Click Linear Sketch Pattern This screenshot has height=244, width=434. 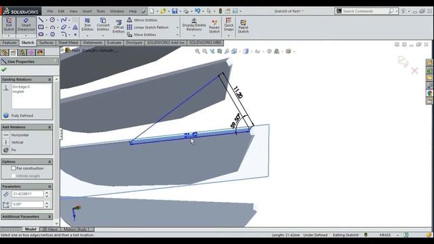148,27
